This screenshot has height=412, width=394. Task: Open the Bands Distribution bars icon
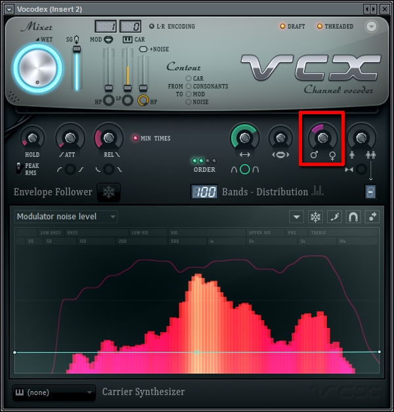[x=317, y=191]
